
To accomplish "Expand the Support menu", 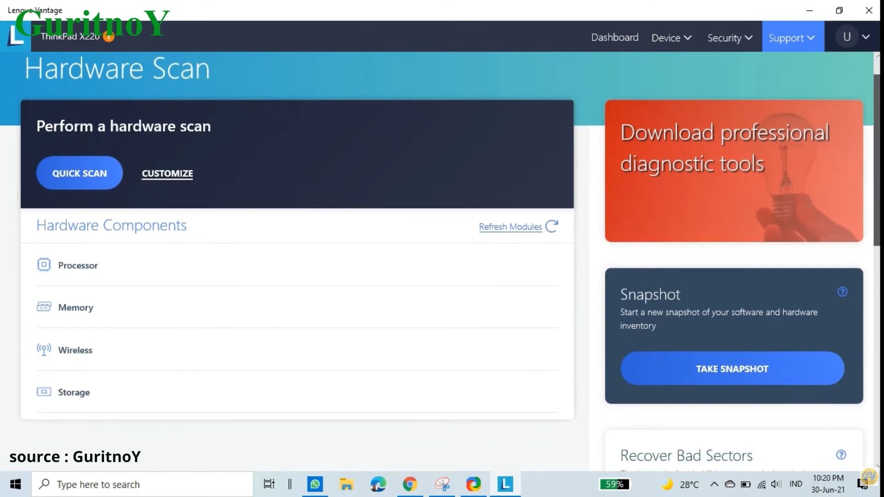I will pyautogui.click(x=792, y=38).
